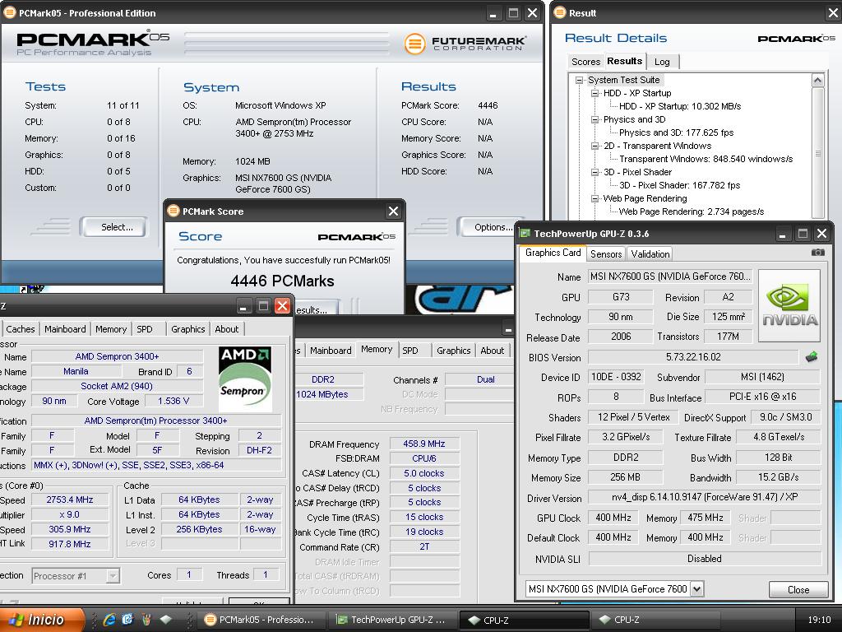Viewport: 842px width, 632px height.
Task: Click the GPU-Z screenshot camera icon
Action: (817, 252)
